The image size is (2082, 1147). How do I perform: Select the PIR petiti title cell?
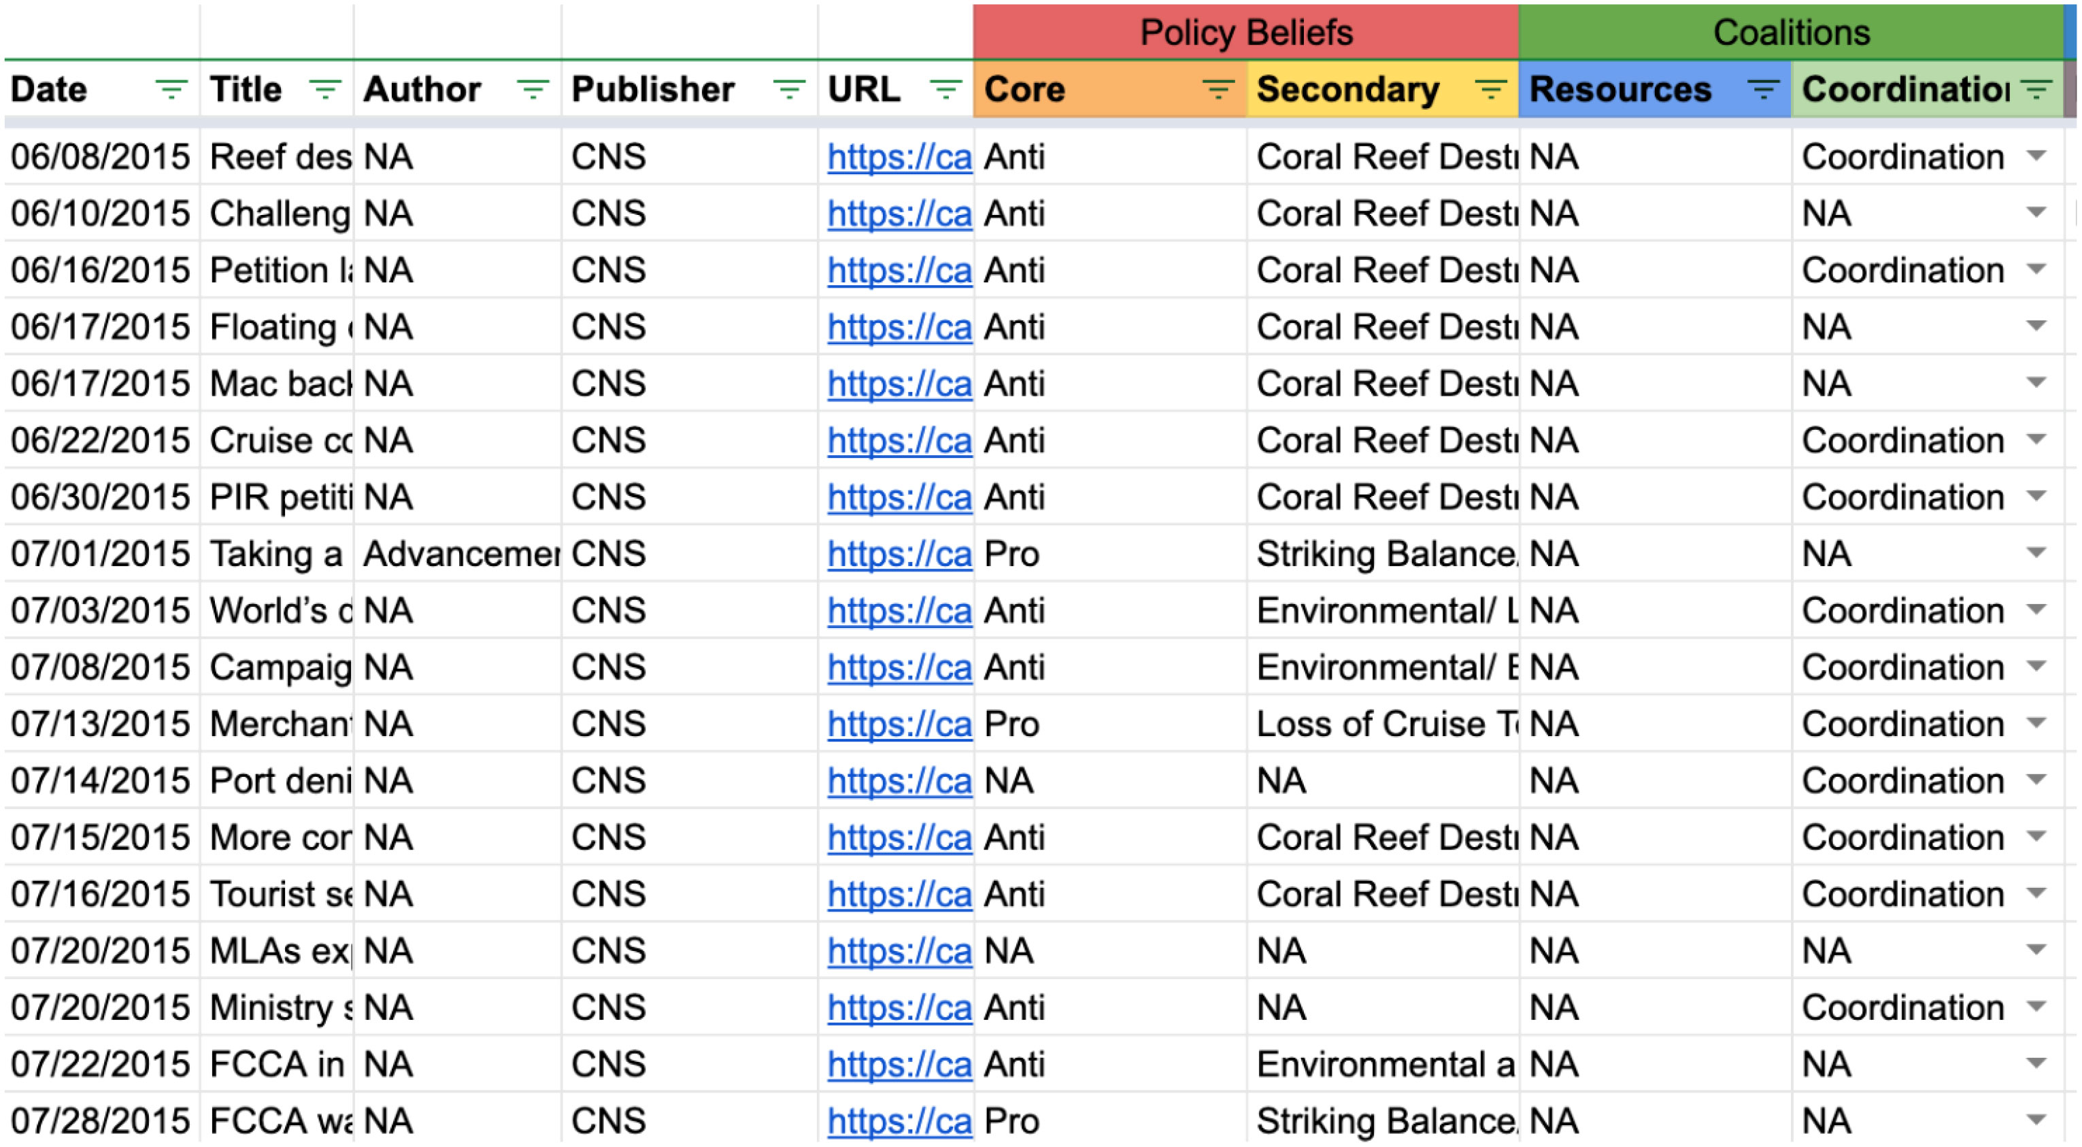click(276, 497)
